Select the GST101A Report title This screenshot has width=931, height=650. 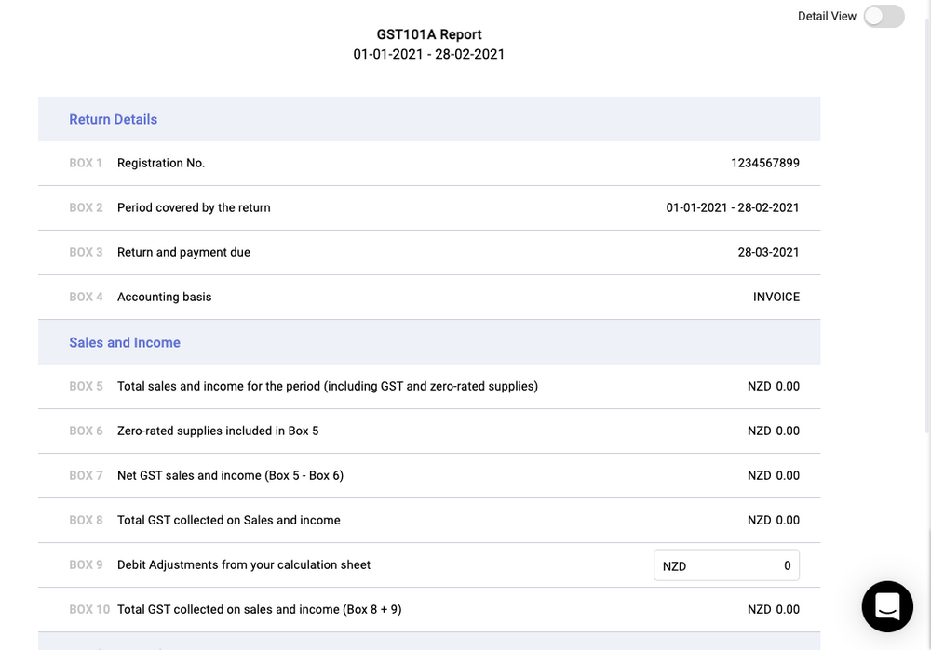pyautogui.click(x=428, y=33)
